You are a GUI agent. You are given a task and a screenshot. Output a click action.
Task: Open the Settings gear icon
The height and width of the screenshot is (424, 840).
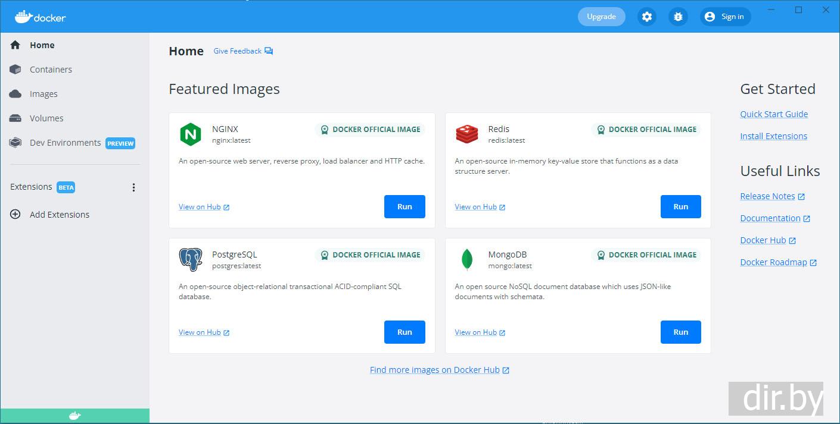coord(647,17)
